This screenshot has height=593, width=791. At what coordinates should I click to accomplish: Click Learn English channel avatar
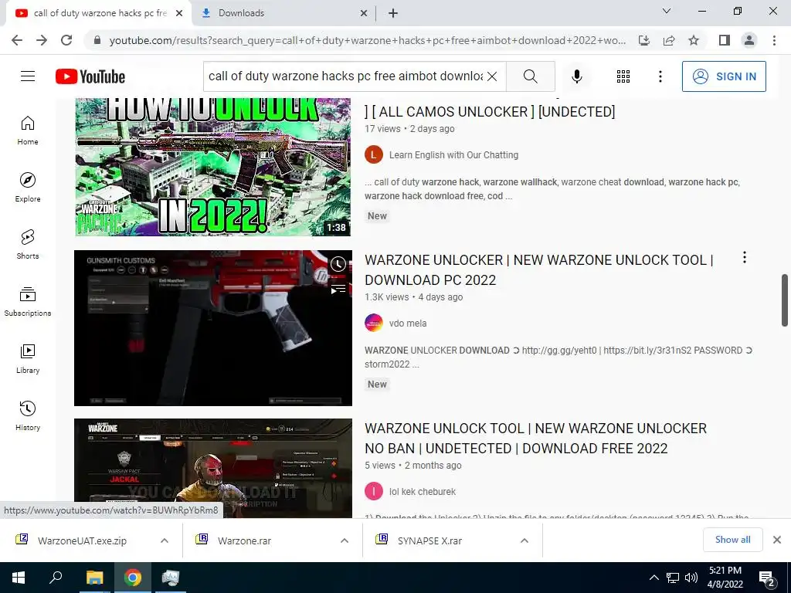pos(373,154)
